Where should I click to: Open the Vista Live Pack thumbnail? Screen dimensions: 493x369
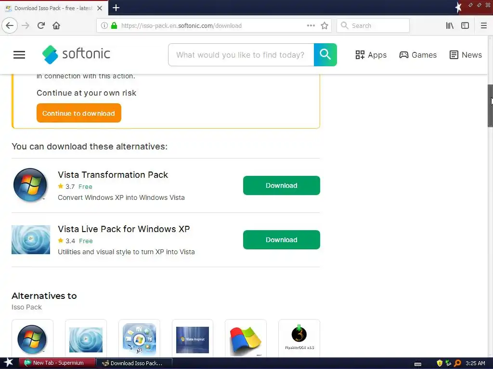tap(31, 239)
